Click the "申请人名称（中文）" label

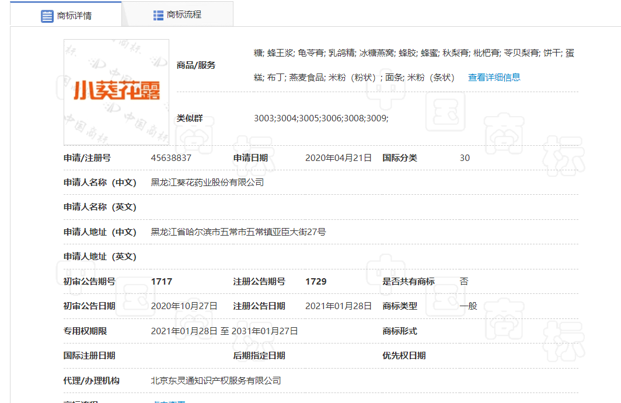100,183
